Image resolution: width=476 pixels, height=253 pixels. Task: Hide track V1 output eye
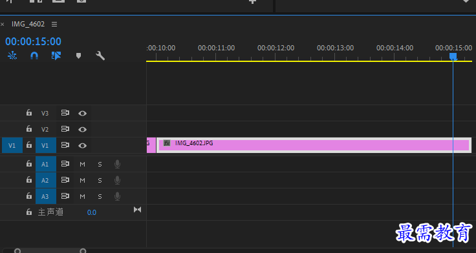(82, 146)
